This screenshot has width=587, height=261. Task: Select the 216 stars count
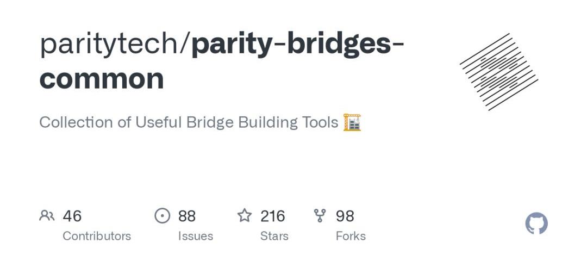[x=273, y=216]
